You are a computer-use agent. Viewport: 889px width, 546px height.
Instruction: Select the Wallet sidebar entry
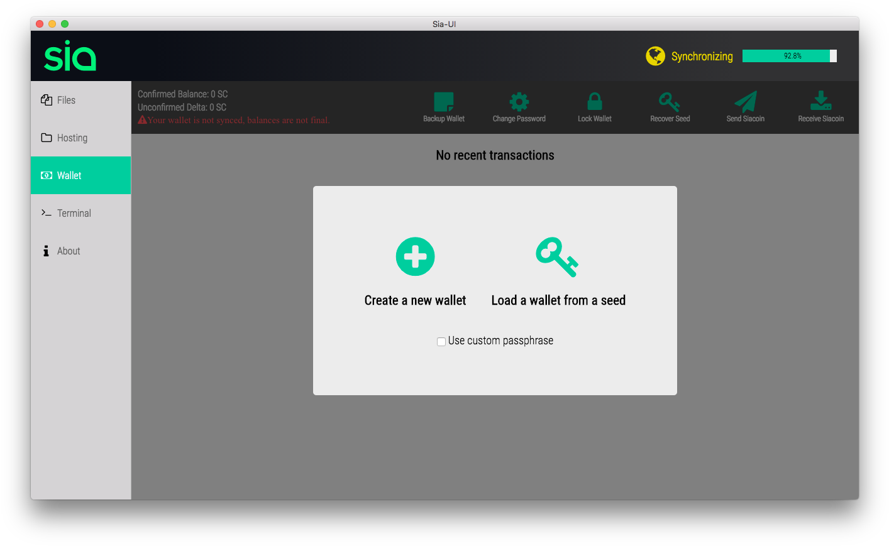69,175
